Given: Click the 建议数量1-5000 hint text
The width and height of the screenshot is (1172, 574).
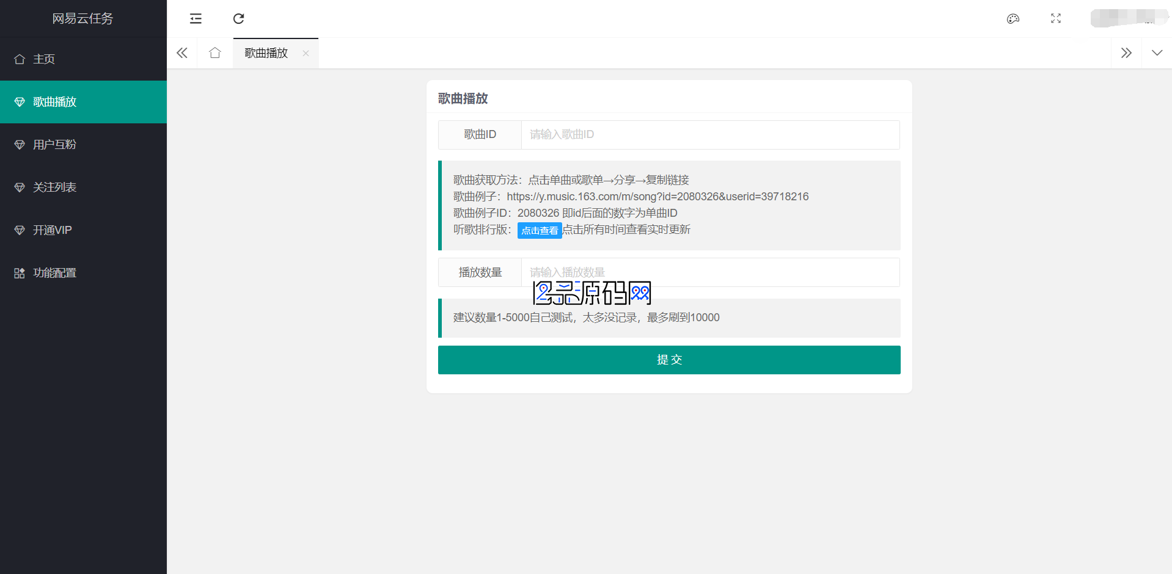Looking at the screenshot, I should (x=587, y=318).
